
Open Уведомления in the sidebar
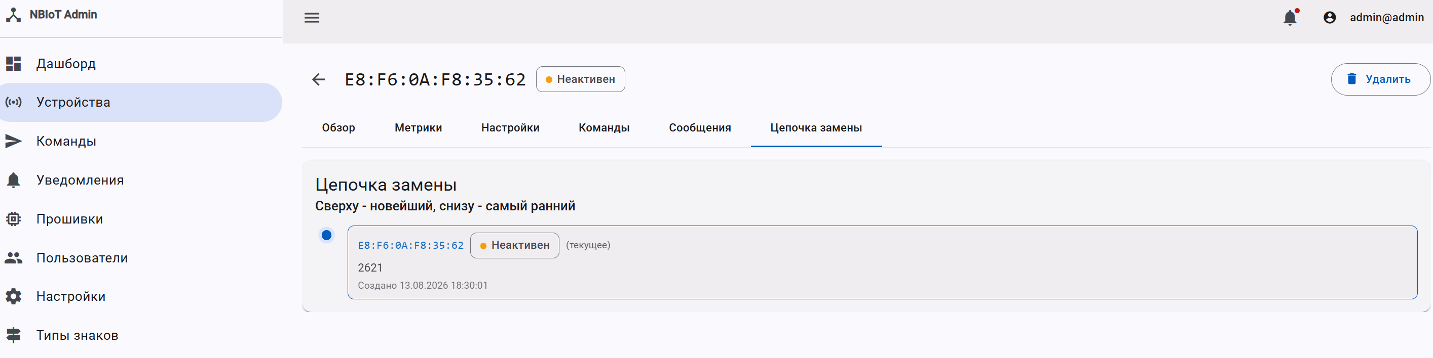(x=141, y=180)
